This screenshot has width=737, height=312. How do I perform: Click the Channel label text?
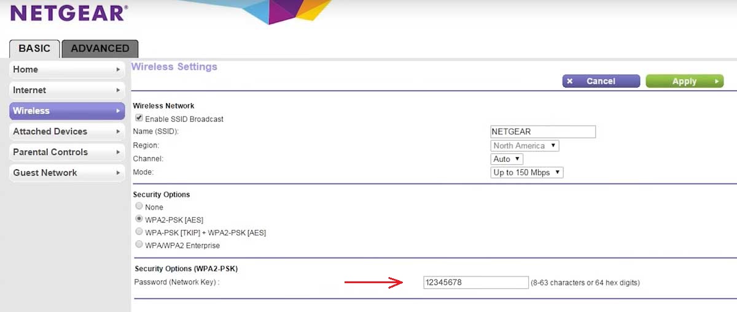point(149,159)
